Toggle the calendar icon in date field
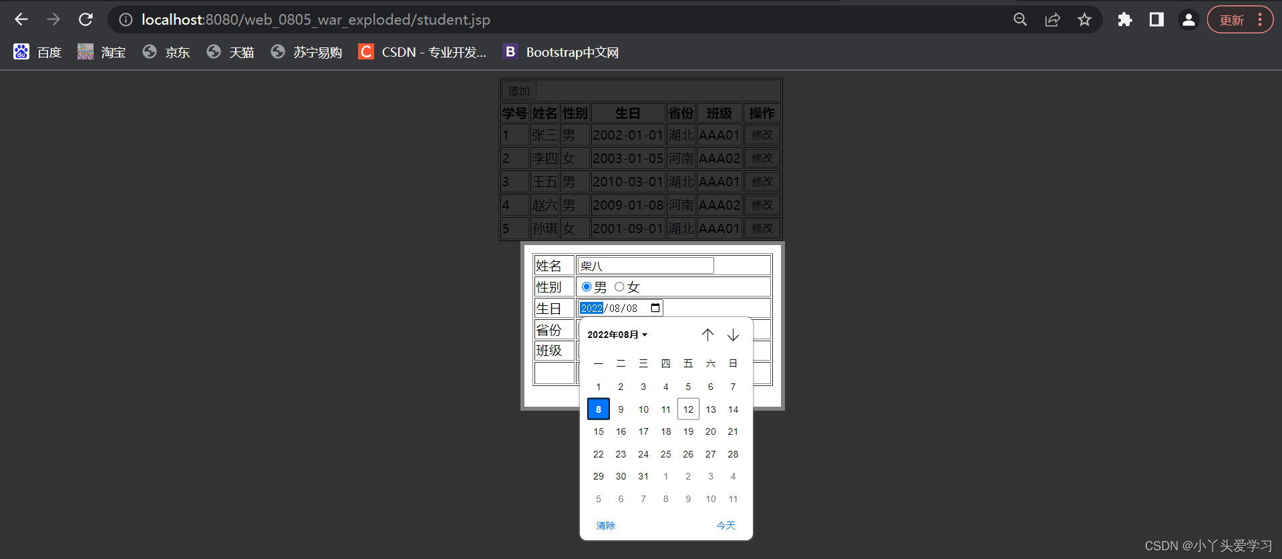This screenshot has width=1282, height=559. 655,308
